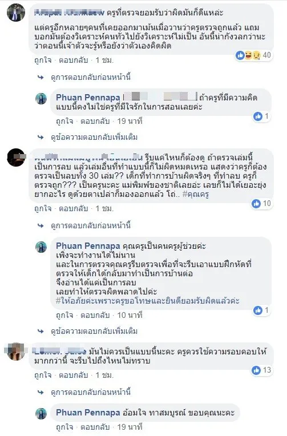This screenshot has width=287, height=436.
Task: Click ถูกใจ under the first comment
Action: (x=43, y=60)
